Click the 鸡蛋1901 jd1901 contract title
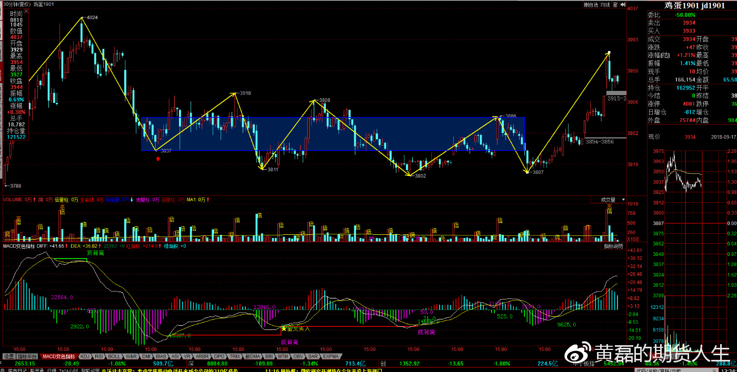The height and width of the screenshot is (372, 737). [694, 6]
